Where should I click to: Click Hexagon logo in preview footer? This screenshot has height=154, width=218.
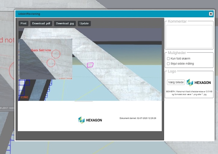click(x=90, y=120)
